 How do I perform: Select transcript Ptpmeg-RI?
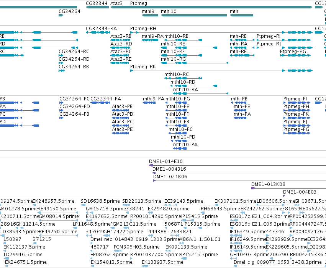pos(269,36)
